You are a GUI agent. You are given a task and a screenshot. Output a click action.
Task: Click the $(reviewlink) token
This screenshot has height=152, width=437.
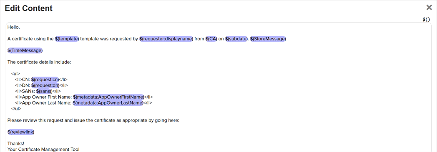[x=21, y=132]
